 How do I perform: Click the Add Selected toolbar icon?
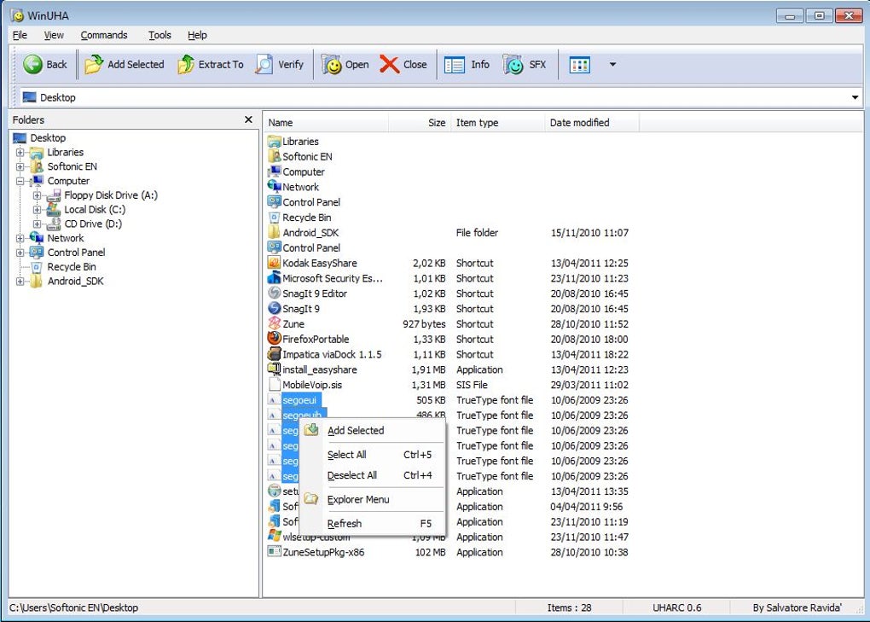point(94,64)
